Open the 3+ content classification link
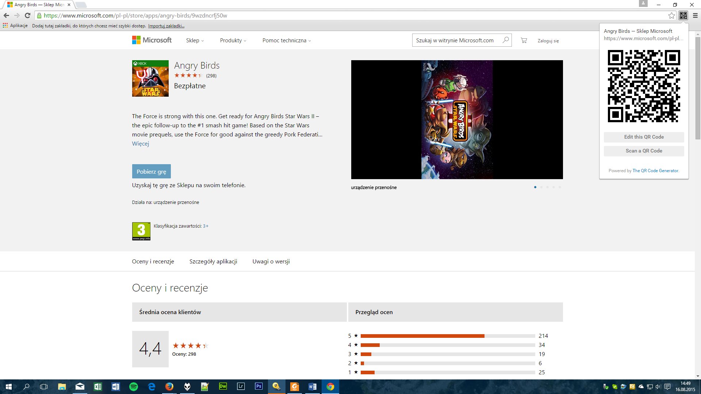Image resolution: width=701 pixels, height=394 pixels. point(206,226)
